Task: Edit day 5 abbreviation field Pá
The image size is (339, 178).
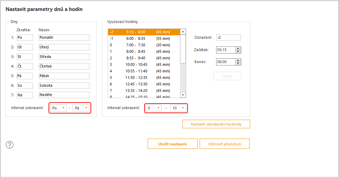Action: point(25,76)
